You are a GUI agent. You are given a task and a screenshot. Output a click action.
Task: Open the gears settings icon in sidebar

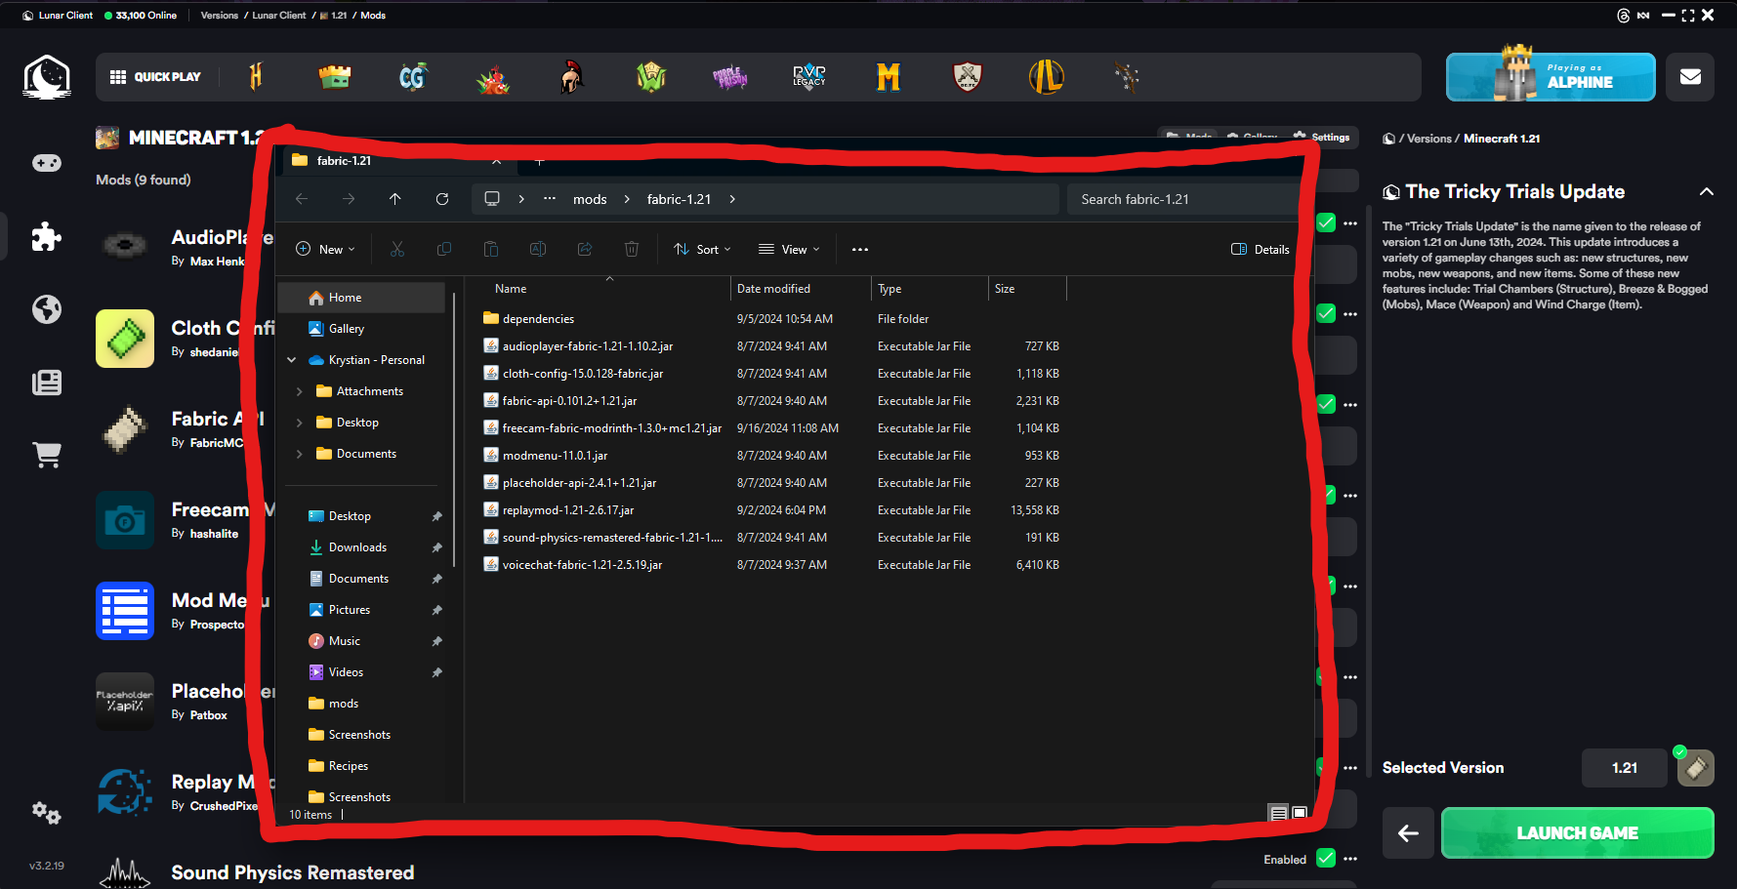46,812
